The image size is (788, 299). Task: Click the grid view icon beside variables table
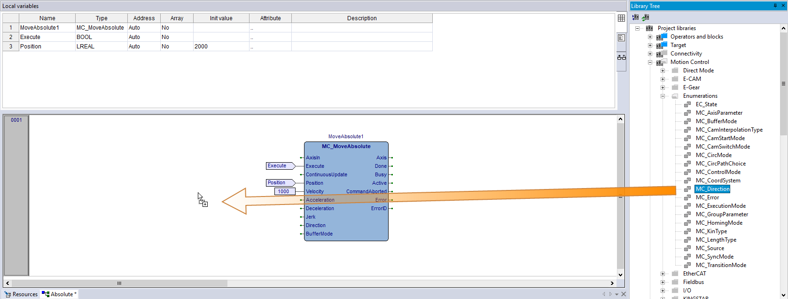pos(621,18)
